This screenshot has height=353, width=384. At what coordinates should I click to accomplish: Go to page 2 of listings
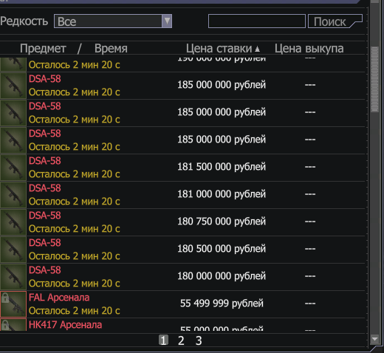coord(181,340)
